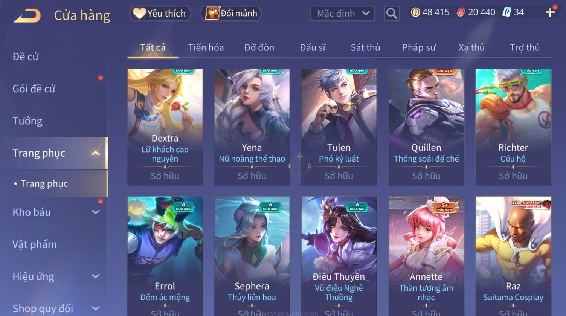Screen dimensions: 566x316
Task: Go back using the return arrow icon
Action: pos(27,16)
